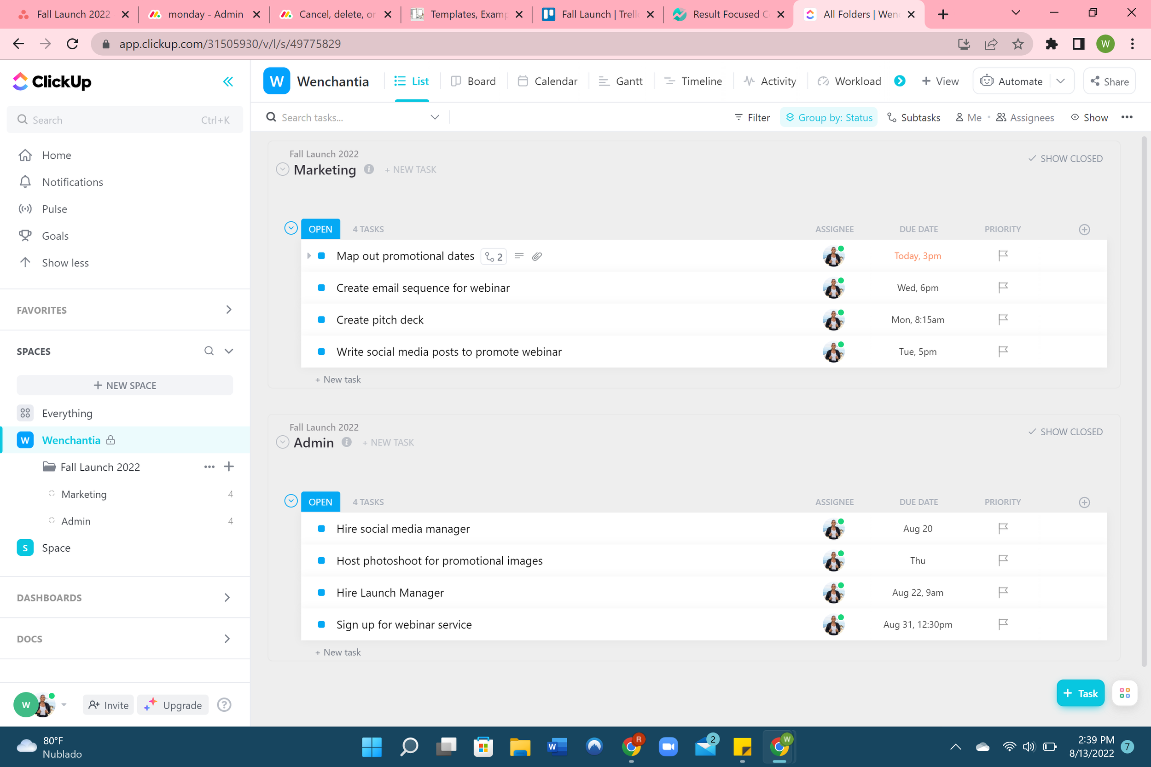1151x767 pixels.
Task: Open Notifications in the sidebar
Action: [x=72, y=181]
